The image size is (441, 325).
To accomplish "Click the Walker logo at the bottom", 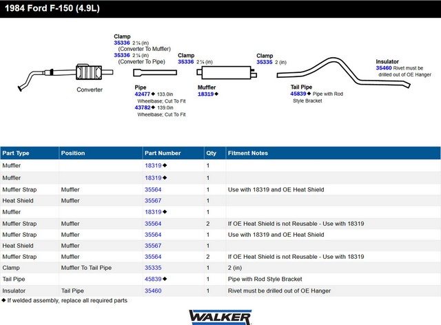I will (x=220, y=316).
